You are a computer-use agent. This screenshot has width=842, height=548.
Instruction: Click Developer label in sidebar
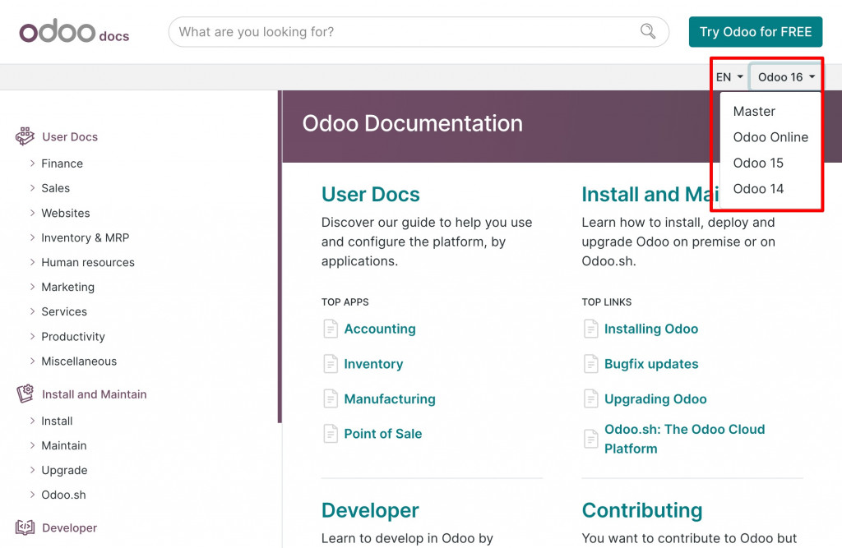click(x=69, y=528)
